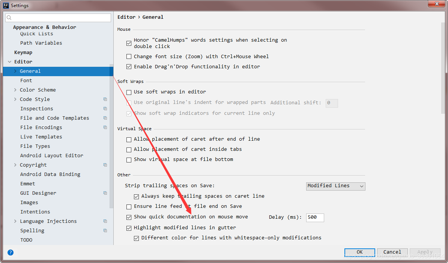Click project-level icon next to Copyright

click(105, 165)
